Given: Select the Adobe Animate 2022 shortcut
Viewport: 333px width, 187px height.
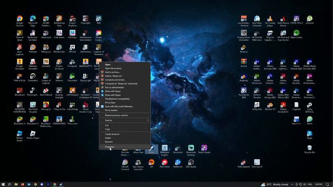Looking at the screenshot, I should (x=270, y=64).
